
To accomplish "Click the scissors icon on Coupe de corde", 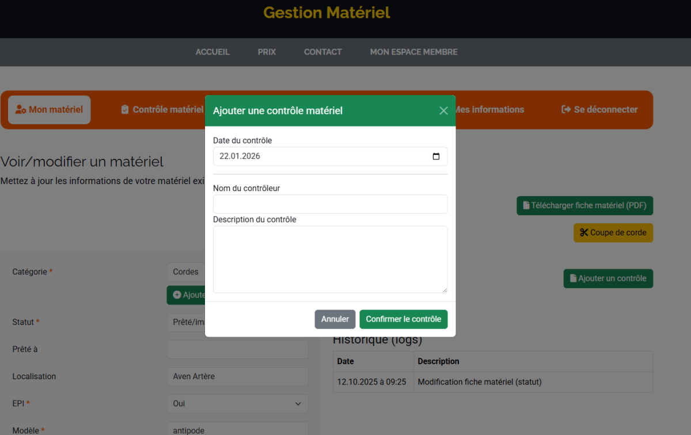I will [x=584, y=232].
